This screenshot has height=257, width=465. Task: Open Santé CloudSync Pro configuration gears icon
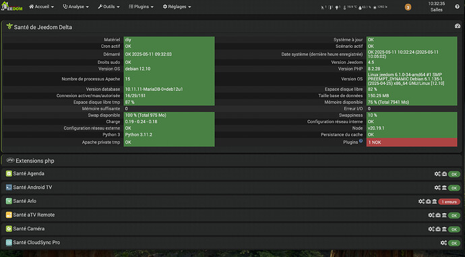443,243
